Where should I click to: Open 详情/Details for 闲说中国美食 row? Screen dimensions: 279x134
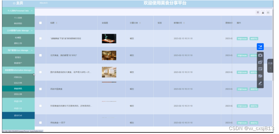point(242,89)
